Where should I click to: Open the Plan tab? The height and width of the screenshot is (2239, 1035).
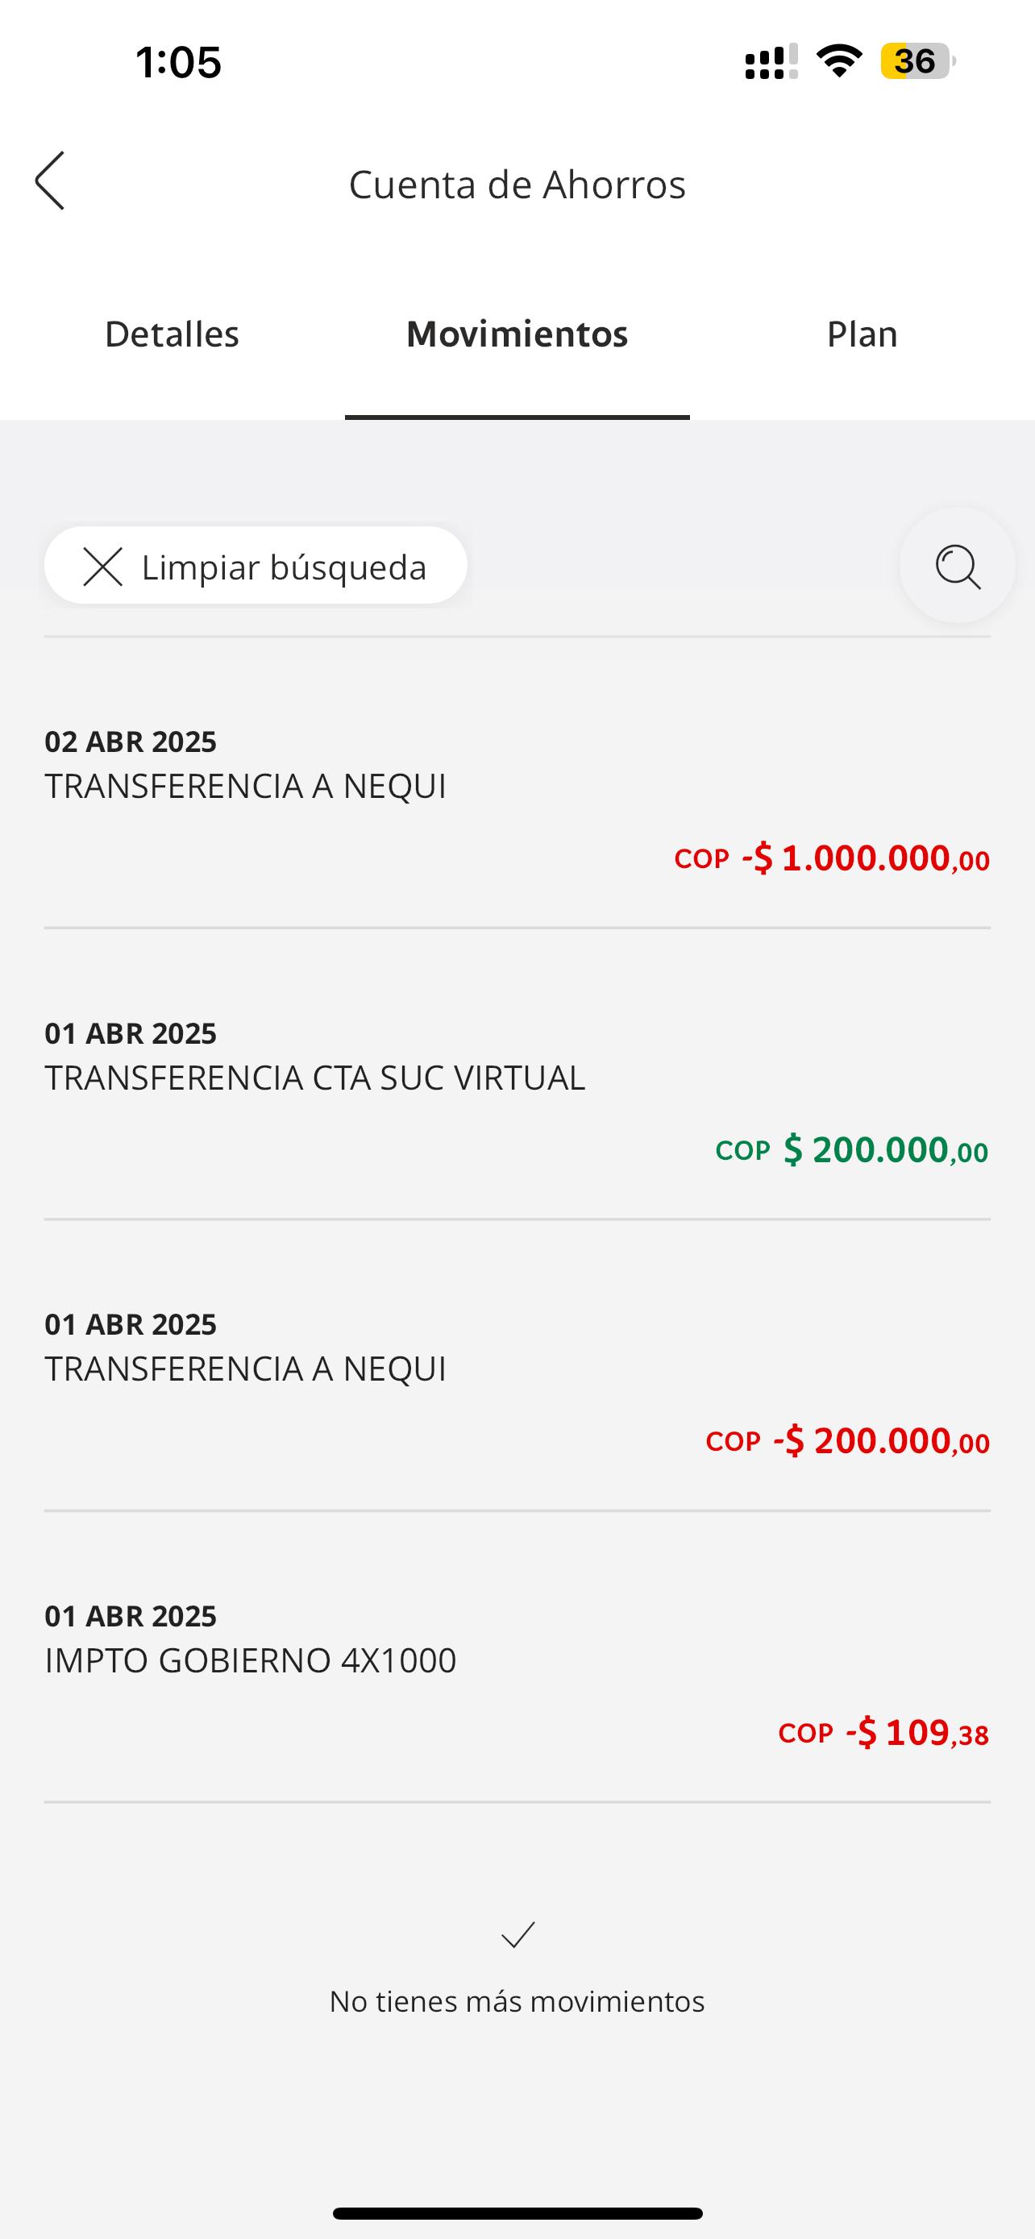(x=861, y=334)
